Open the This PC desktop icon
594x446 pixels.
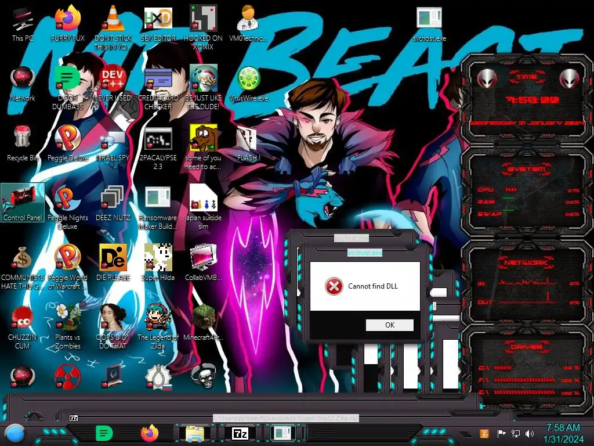point(23,24)
